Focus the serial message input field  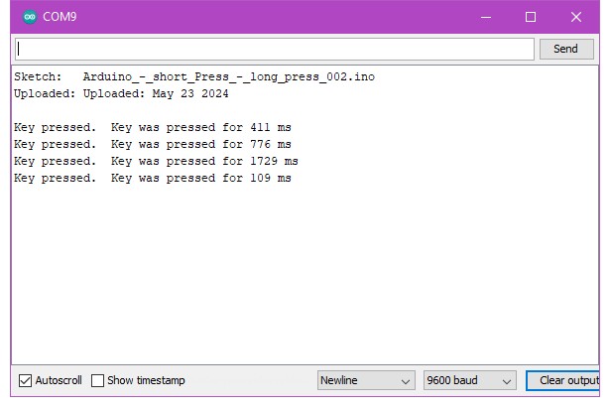pyautogui.click(x=275, y=49)
